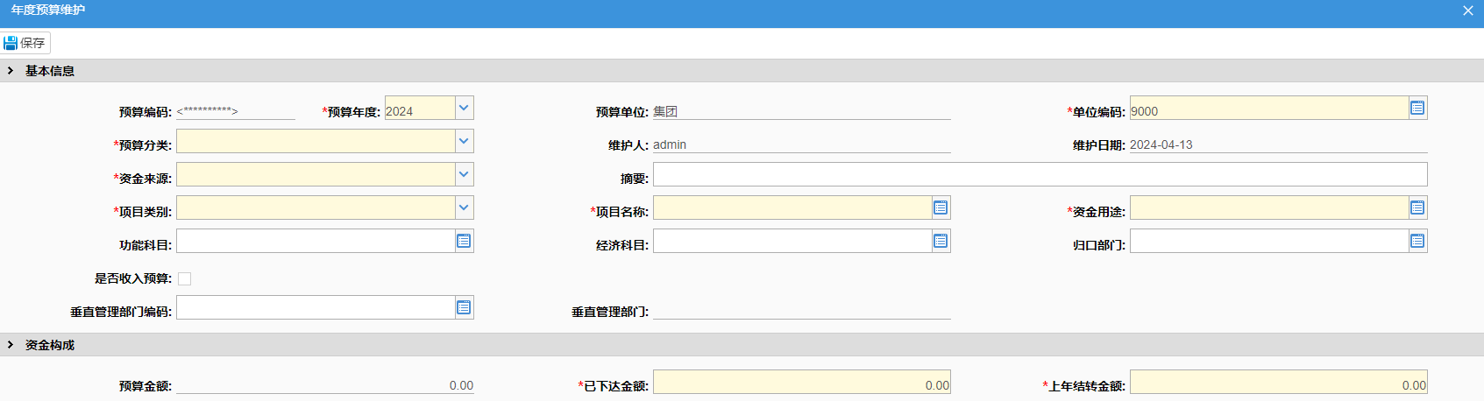1484x401 pixels.
Task: Click into the 摘要 text field
Action: tap(1040, 174)
